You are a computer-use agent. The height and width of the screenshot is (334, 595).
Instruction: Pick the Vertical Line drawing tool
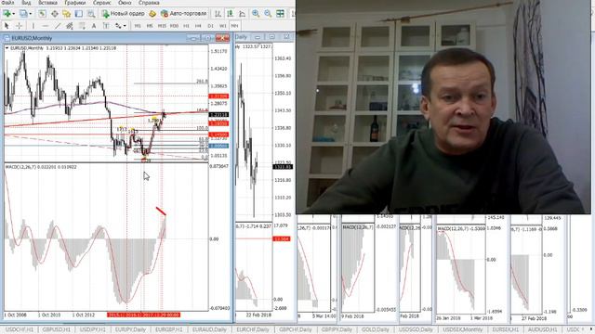(33, 26)
